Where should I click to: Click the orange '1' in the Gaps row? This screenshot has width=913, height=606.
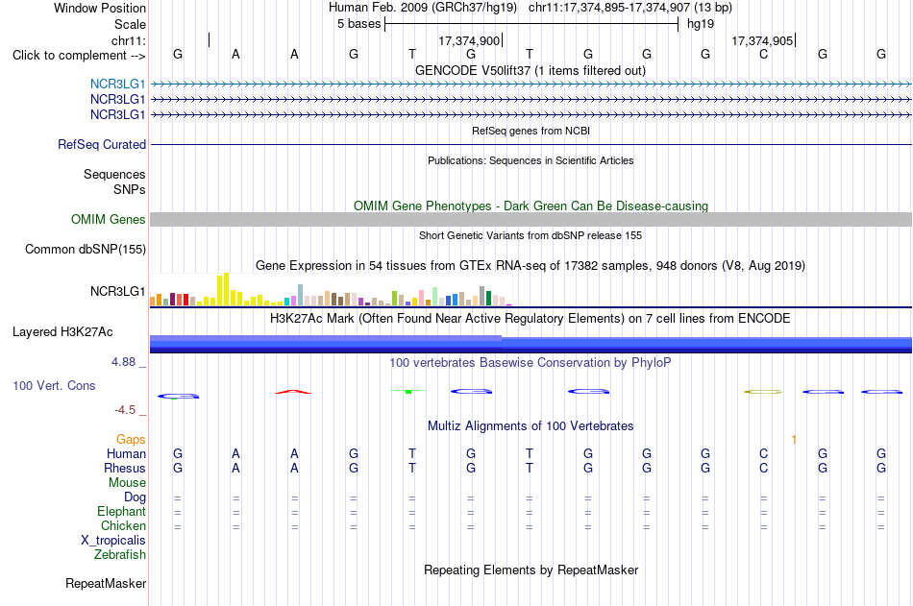point(794,440)
